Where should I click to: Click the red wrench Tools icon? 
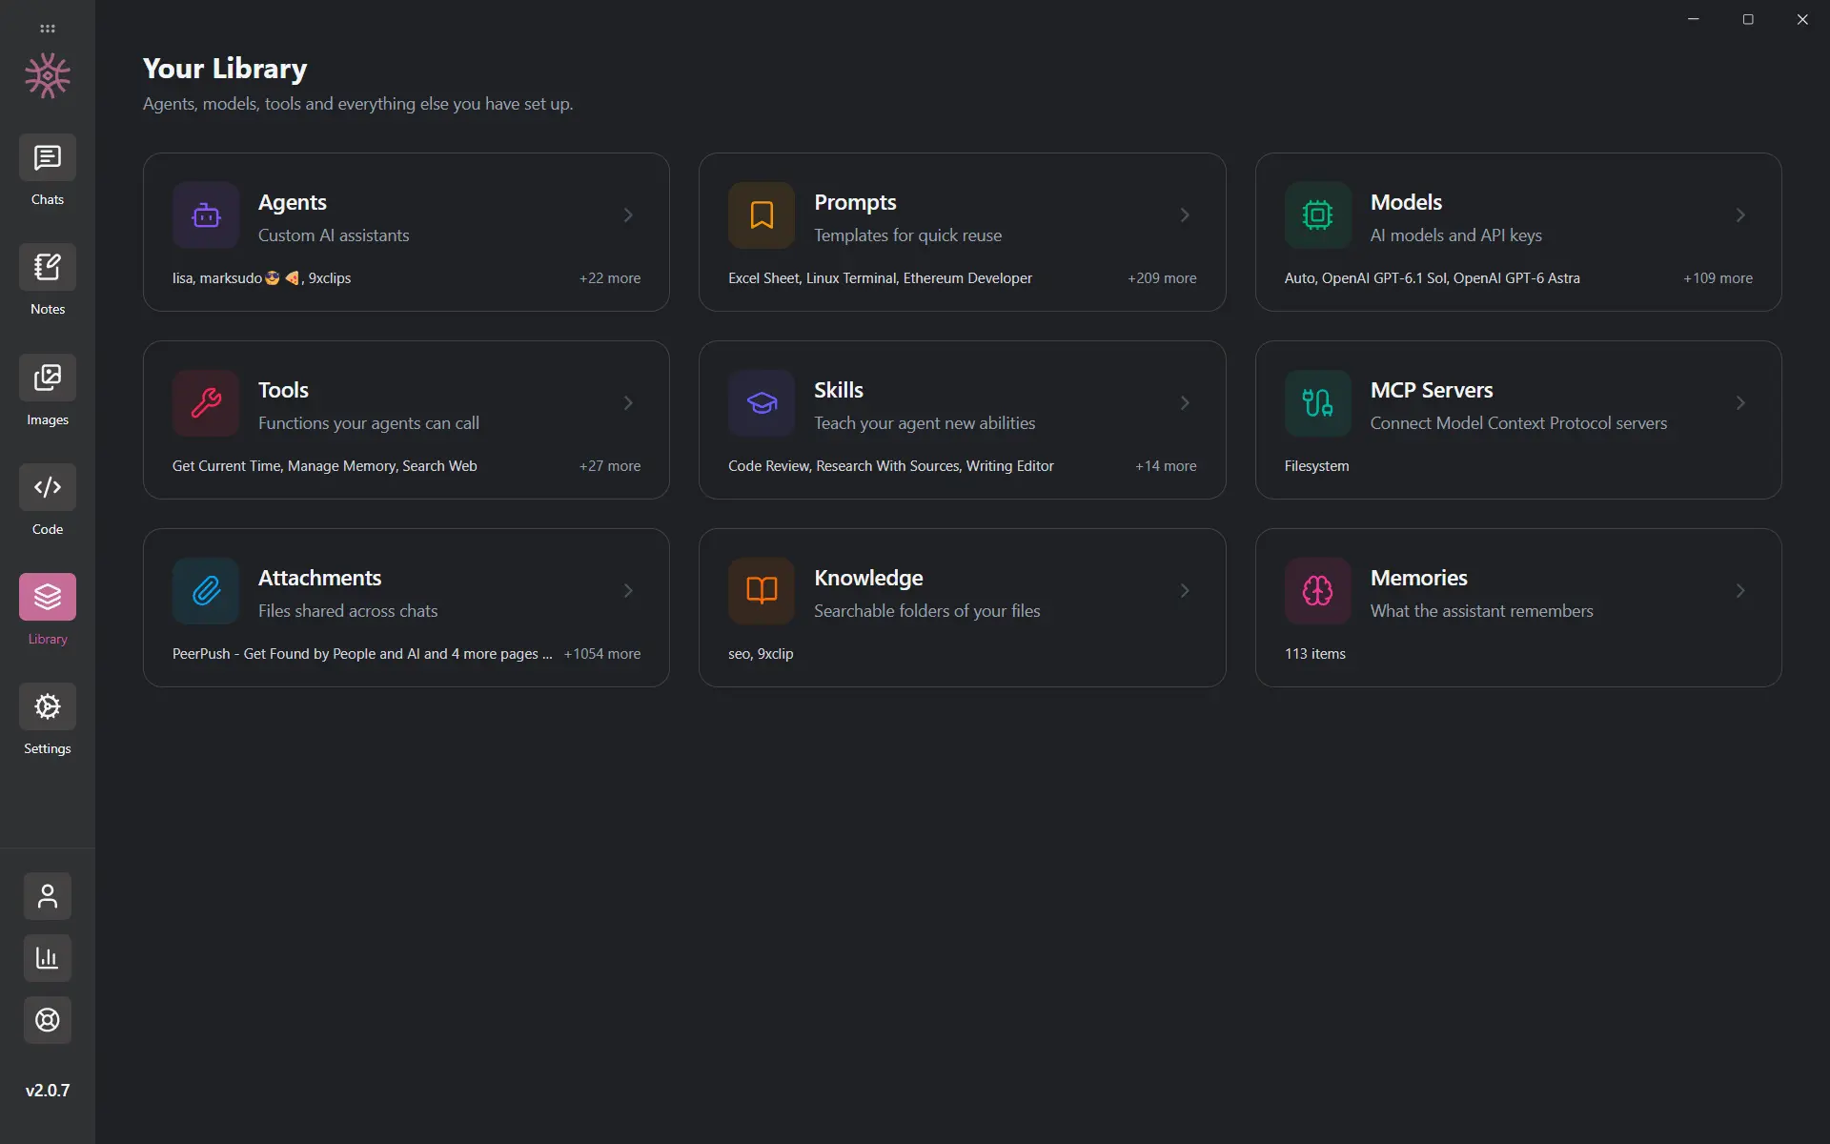(206, 403)
